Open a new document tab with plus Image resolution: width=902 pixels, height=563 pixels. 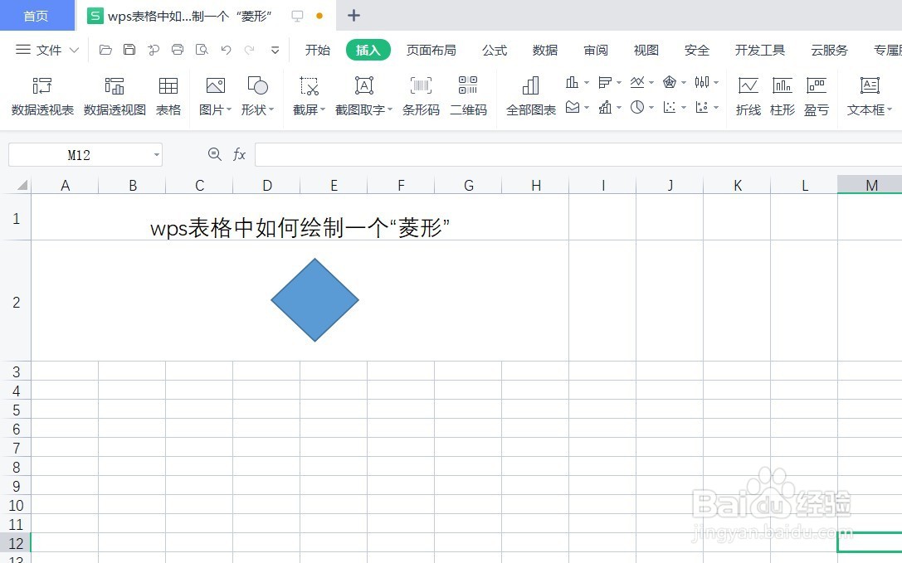[x=353, y=16]
